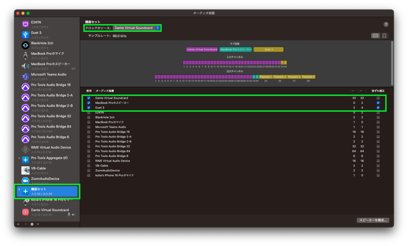Viewport: 408px width, 246px height.
Task: Click the yellow Duet 3 sub-device block
Action: tap(269, 50)
